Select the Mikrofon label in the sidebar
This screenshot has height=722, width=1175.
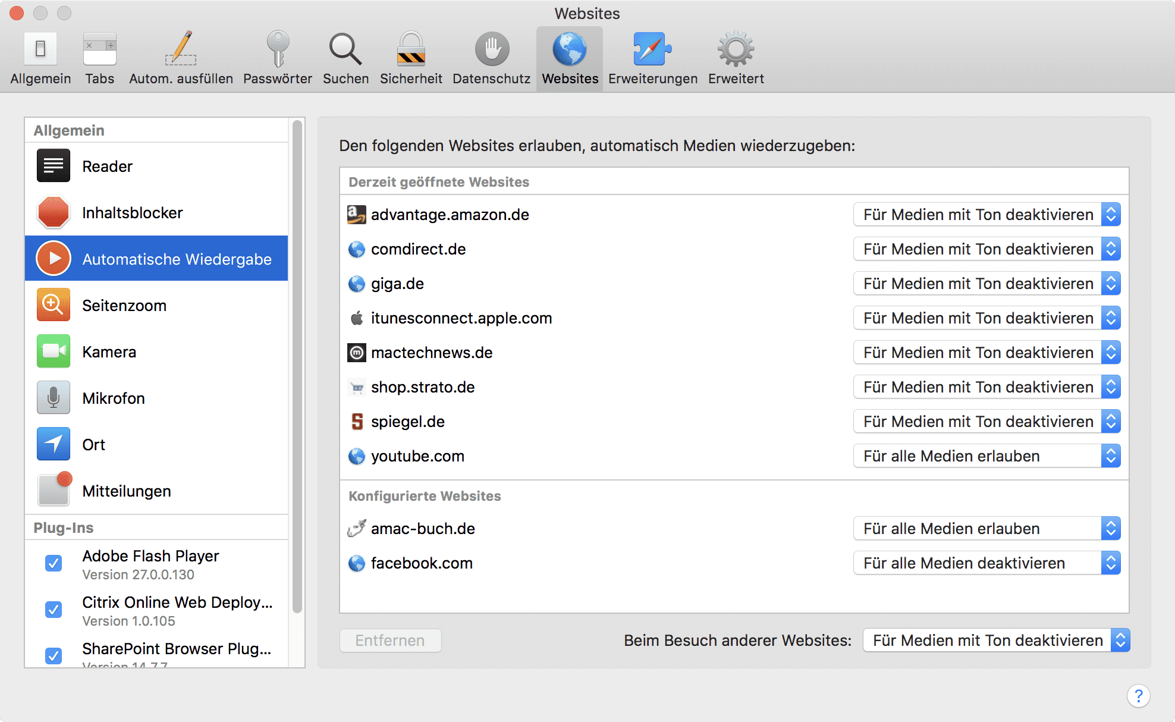tap(114, 398)
